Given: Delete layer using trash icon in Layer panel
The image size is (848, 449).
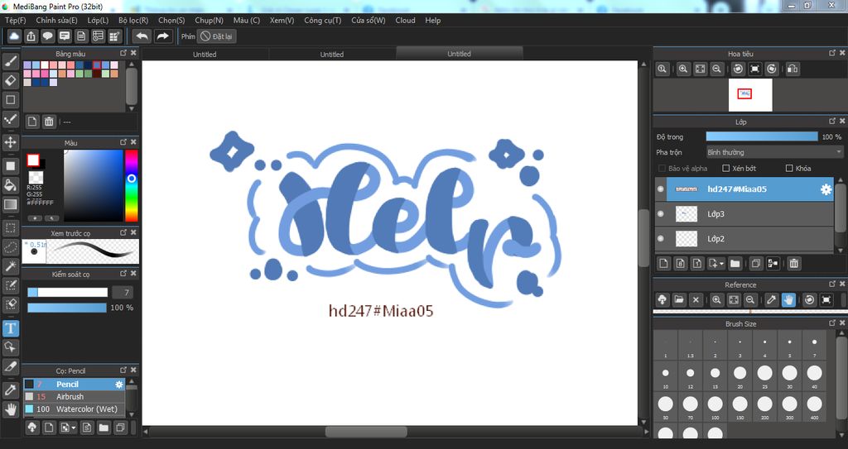Looking at the screenshot, I should 793,264.
